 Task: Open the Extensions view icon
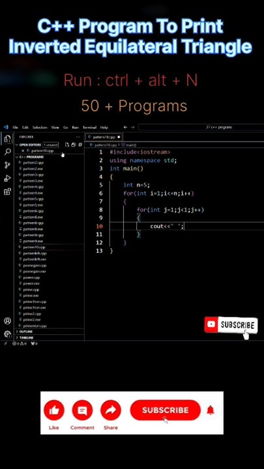click(x=7, y=192)
